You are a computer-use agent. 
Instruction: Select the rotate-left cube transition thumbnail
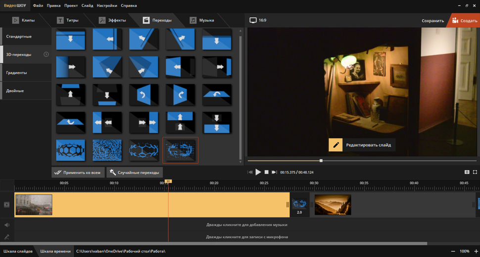[144, 95]
